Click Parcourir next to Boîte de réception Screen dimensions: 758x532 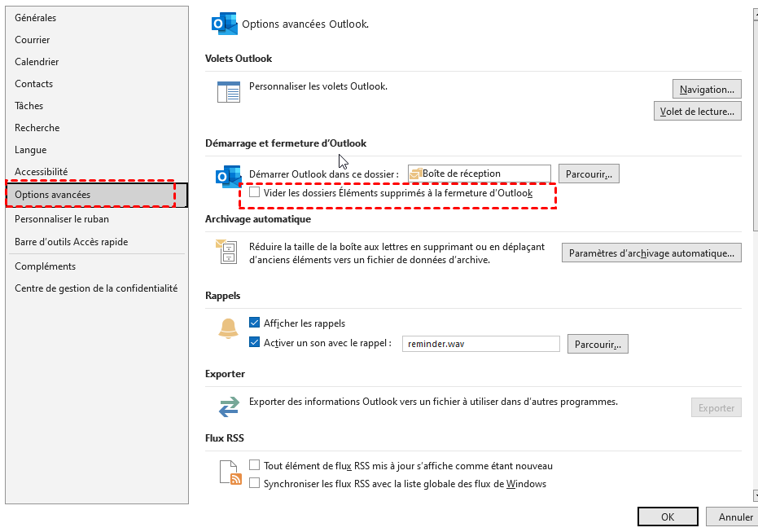(x=589, y=174)
